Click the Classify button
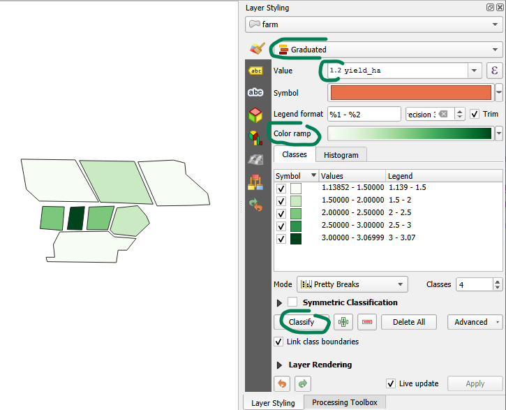 pos(301,322)
